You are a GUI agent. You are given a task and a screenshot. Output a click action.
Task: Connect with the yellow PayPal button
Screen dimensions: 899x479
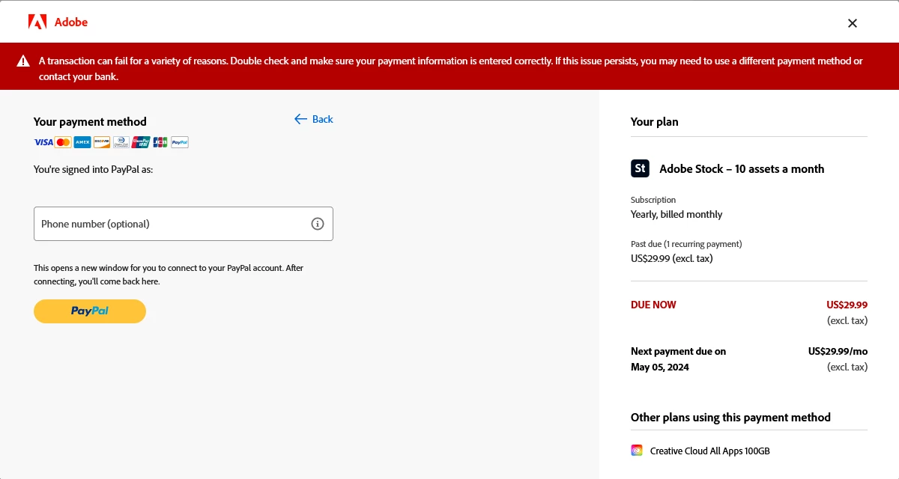pyautogui.click(x=90, y=311)
